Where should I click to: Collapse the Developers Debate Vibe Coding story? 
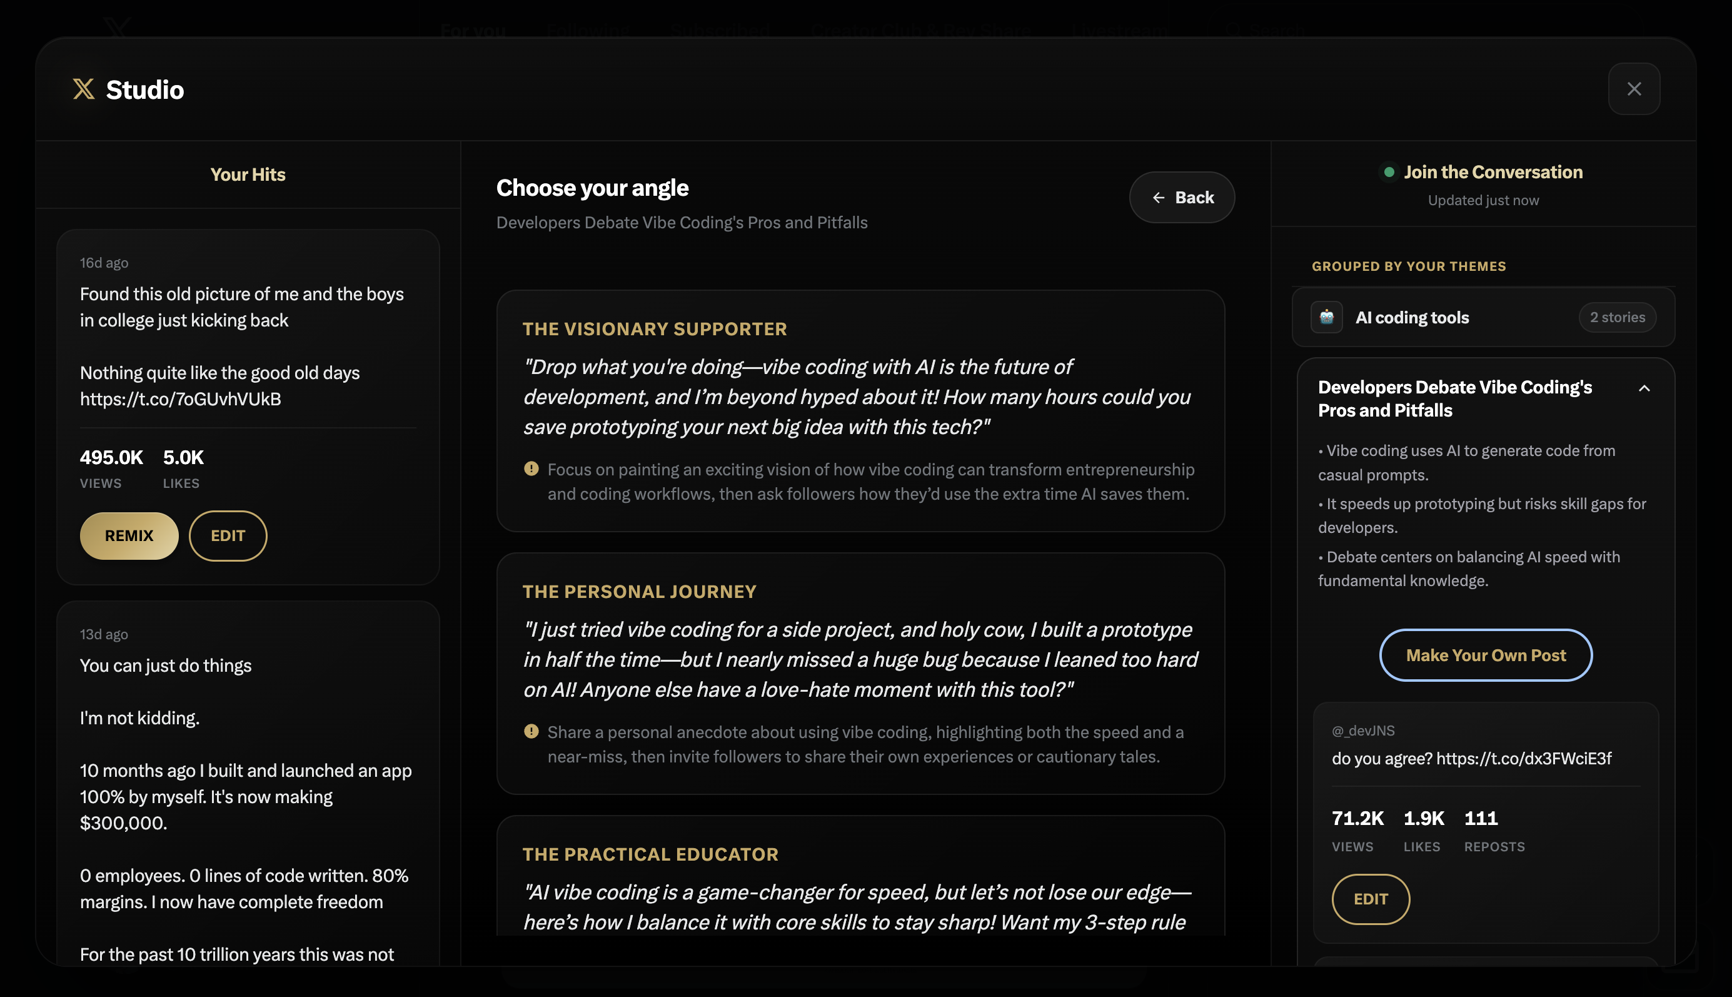click(1644, 389)
